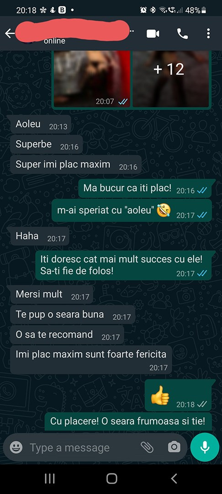Tap the Android back navigation button
The height and width of the screenshot is (494, 222).
(x=174, y=478)
